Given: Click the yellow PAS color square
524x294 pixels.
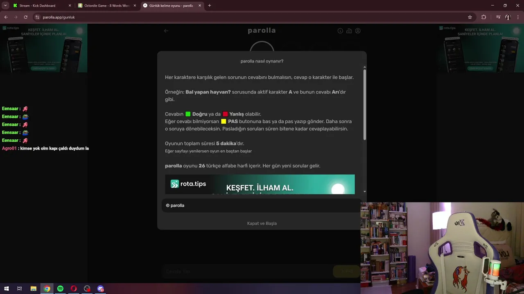Looking at the screenshot, I should pos(224,121).
